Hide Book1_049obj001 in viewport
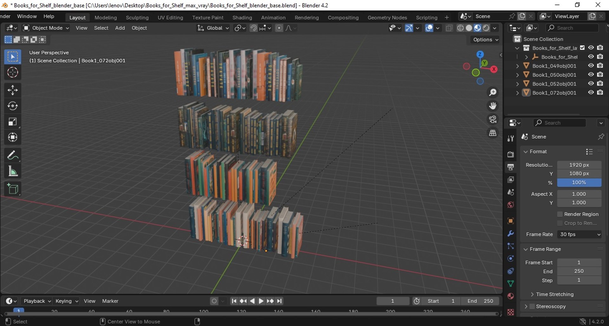The image size is (609, 326). click(x=591, y=66)
